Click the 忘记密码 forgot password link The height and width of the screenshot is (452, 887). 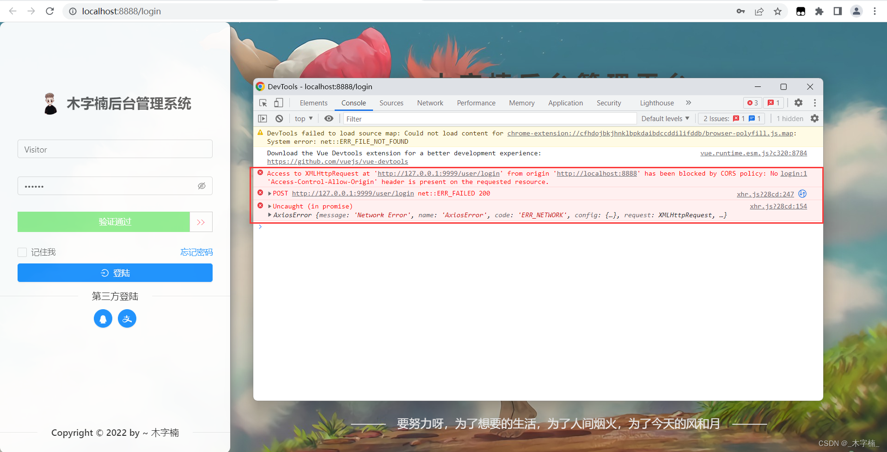[x=196, y=252]
